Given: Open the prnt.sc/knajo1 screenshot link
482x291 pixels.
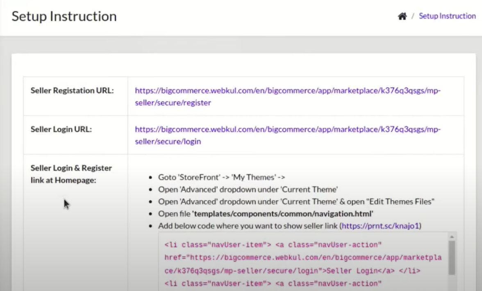Looking at the screenshot, I should pyautogui.click(x=380, y=226).
